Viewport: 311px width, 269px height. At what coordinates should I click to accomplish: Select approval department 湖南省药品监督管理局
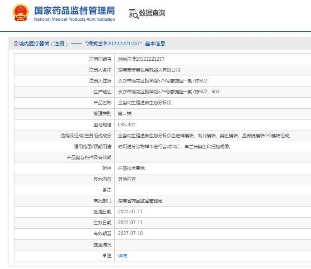pyautogui.click(x=140, y=201)
